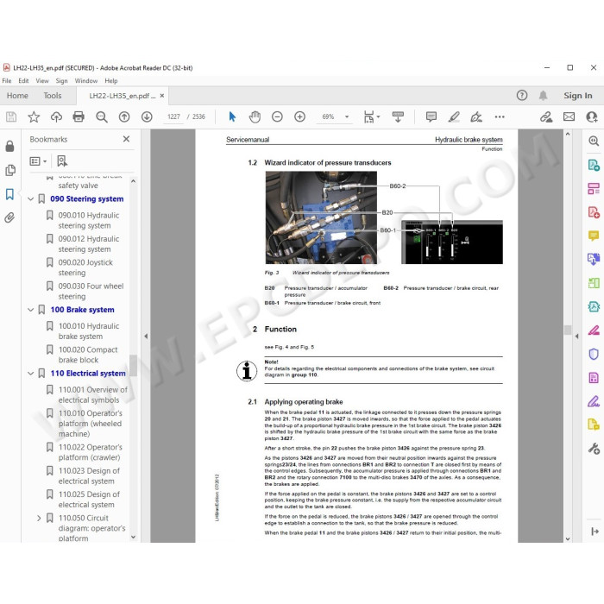This screenshot has height=604, width=604.
Task: Click the Sign In button
Action: click(x=578, y=95)
